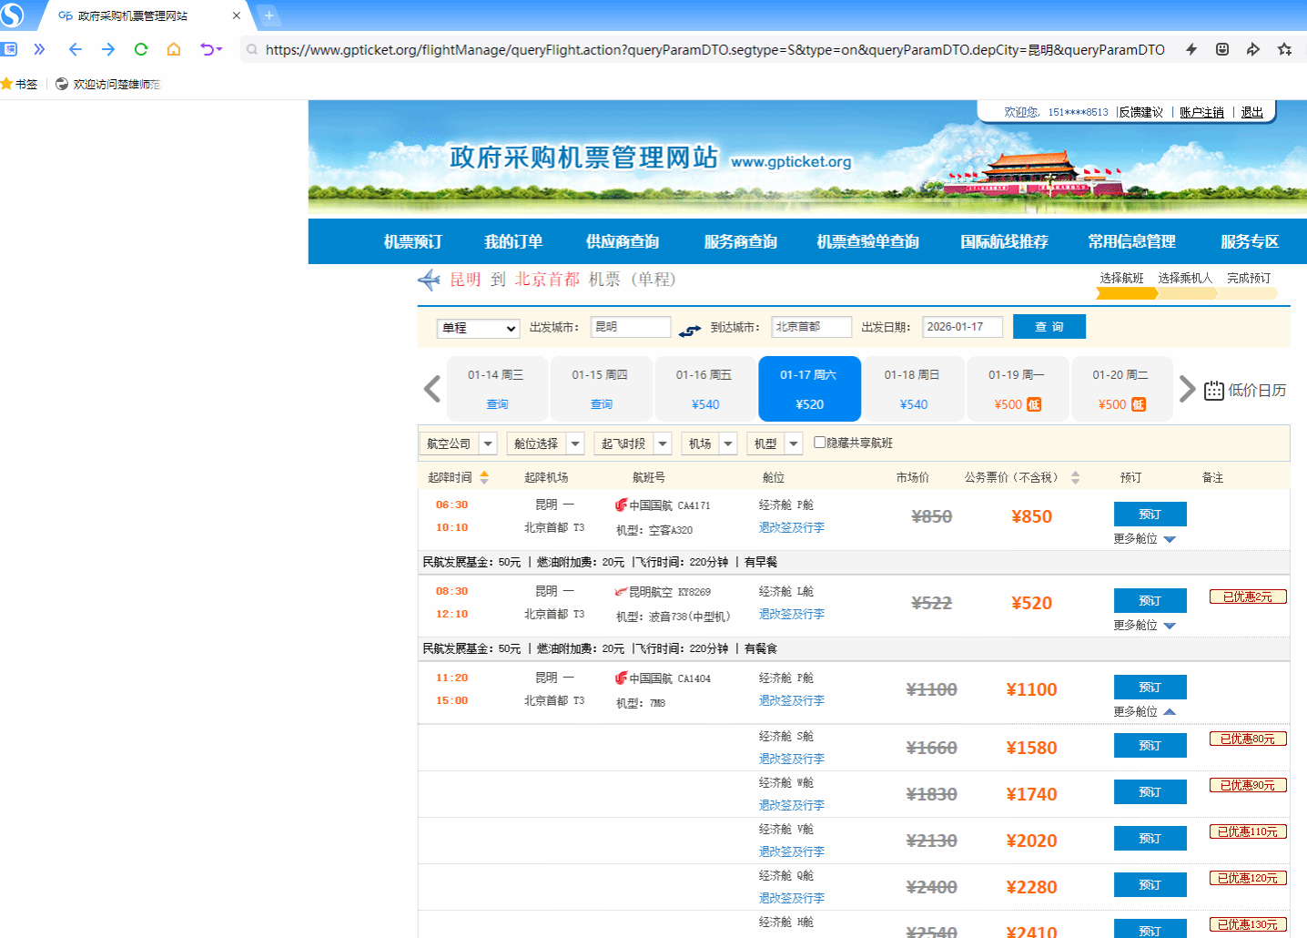1307x938 pixels.
Task: Click the purple undo-close-tab icon
Action: [x=210, y=49]
